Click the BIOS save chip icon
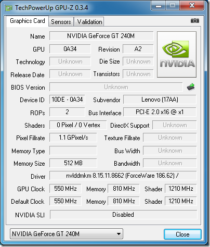Screen dimensions: 210x247 point(191,87)
